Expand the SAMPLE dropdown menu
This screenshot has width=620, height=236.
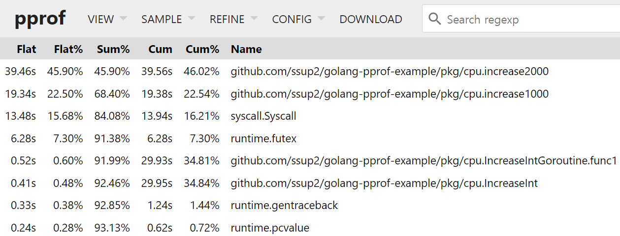168,19
